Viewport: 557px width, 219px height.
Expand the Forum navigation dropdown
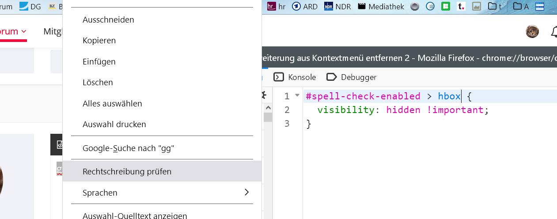point(14,31)
